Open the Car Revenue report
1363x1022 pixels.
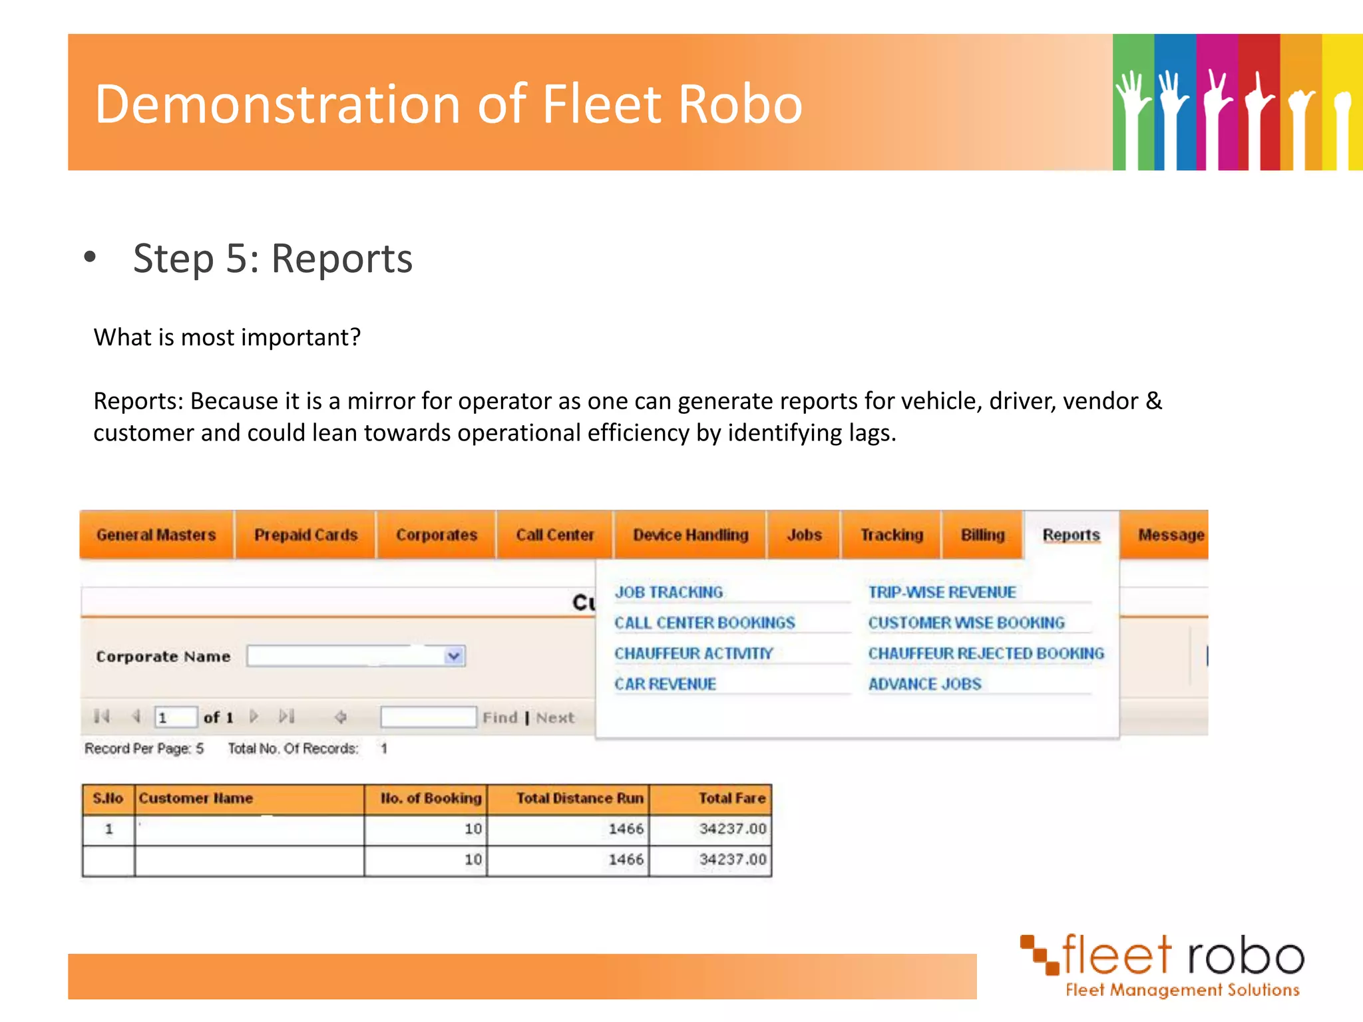click(665, 684)
